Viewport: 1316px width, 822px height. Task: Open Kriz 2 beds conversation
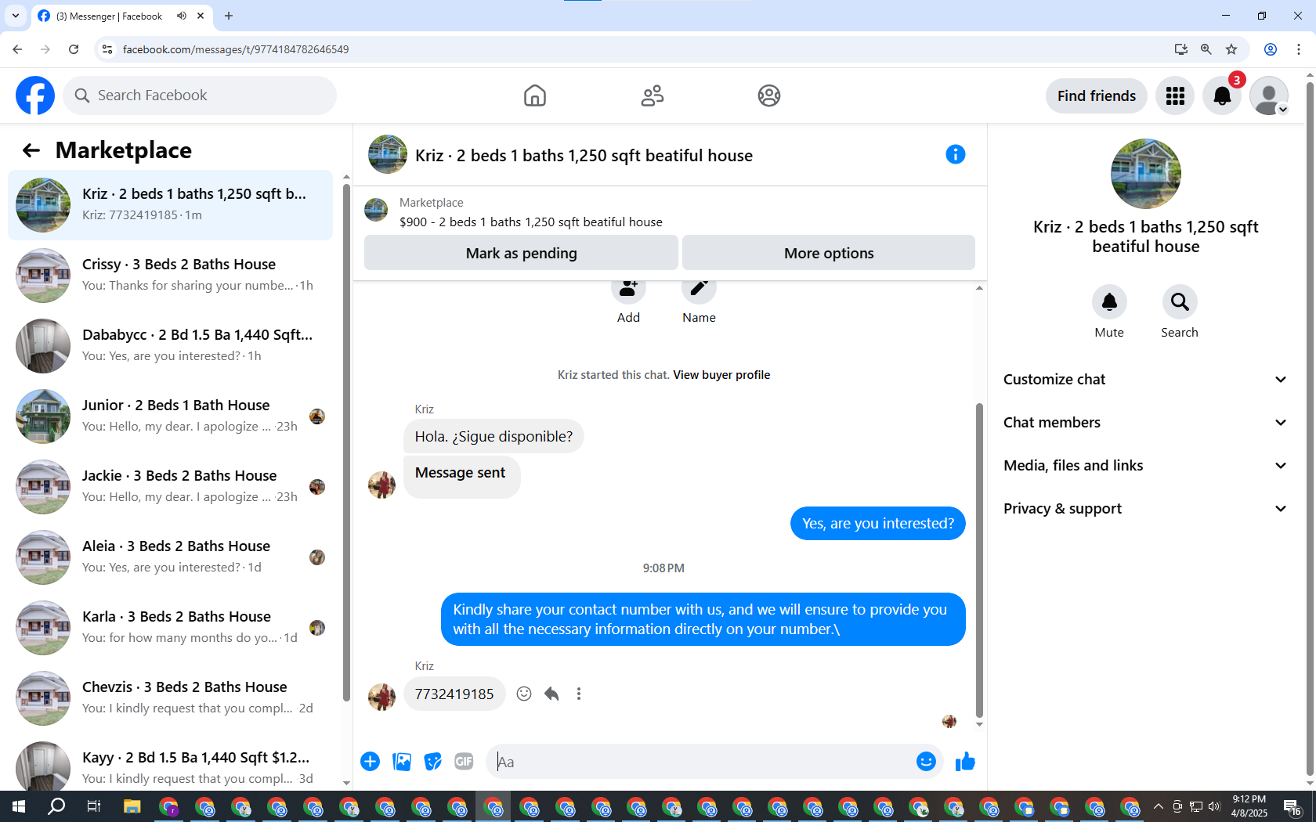[x=170, y=205]
